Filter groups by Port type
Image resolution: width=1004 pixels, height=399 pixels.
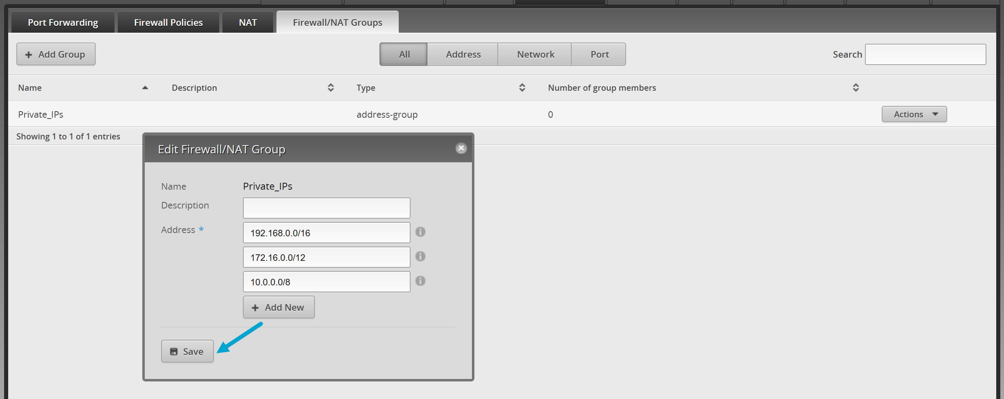pos(599,54)
